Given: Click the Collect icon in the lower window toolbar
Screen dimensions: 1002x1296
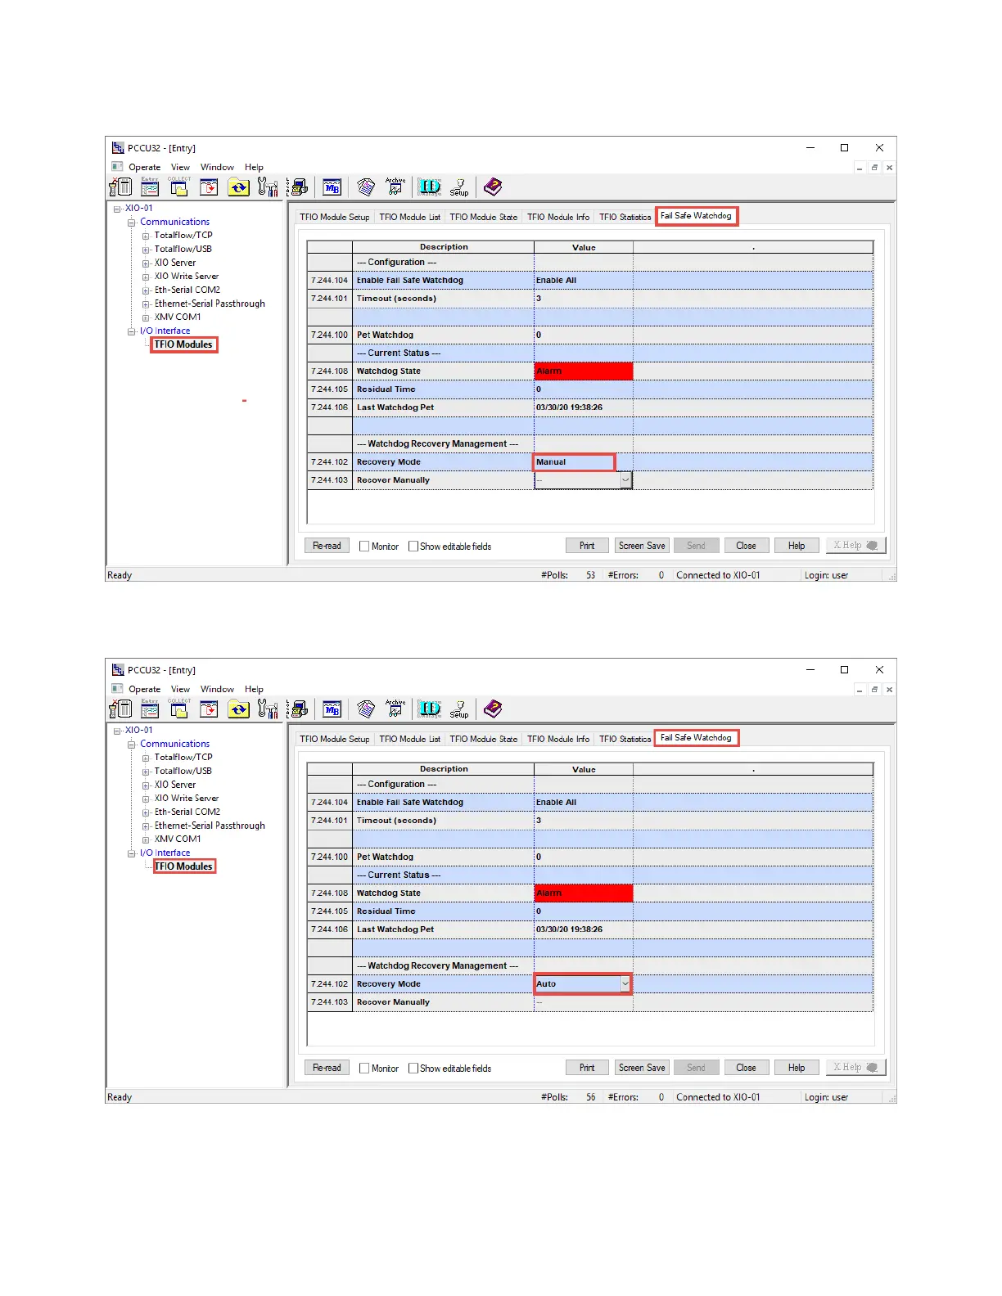Looking at the screenshot, I should (x=179, y=709).
